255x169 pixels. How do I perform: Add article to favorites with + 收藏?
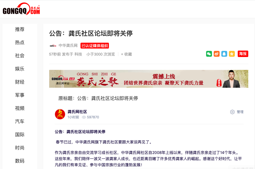[x=126, y=54]
